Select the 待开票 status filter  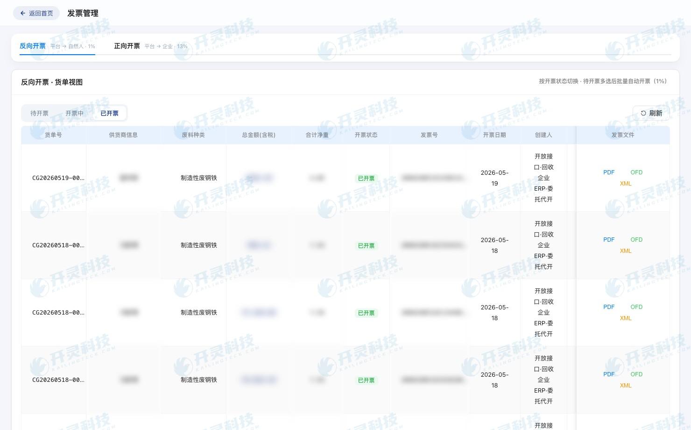point(40,113)
